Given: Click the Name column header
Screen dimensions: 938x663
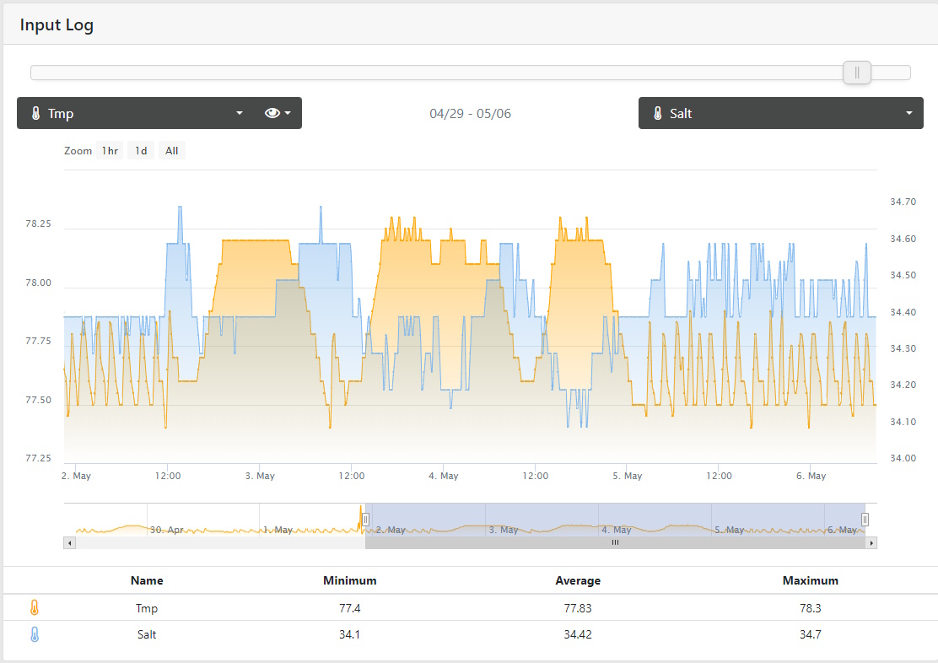Looking at the screenshot, I should [x=147, y=580].
